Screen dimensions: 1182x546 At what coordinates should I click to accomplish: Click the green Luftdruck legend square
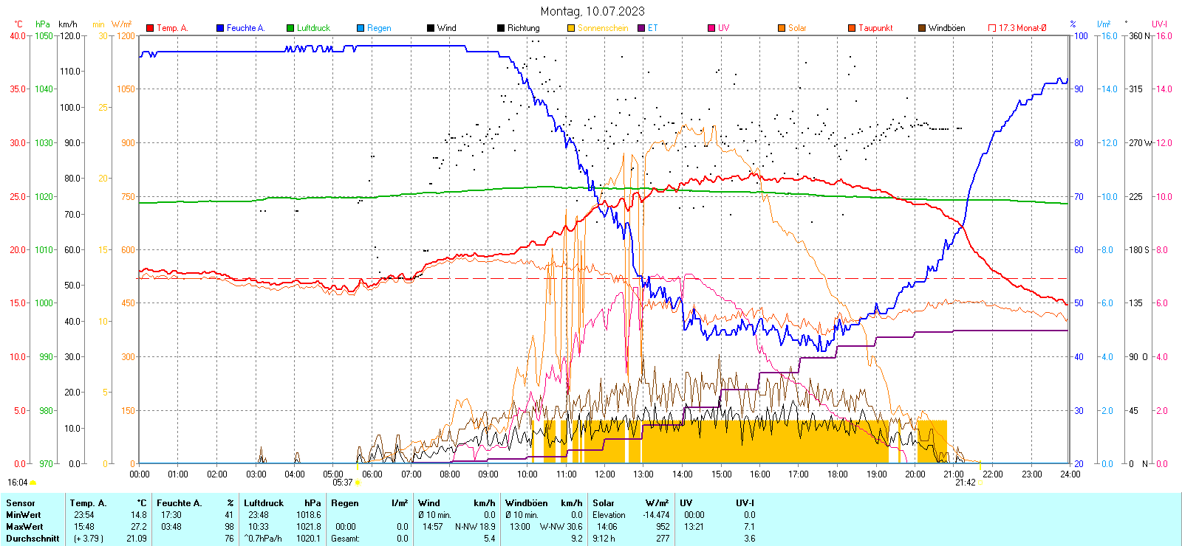coord(290,28)
